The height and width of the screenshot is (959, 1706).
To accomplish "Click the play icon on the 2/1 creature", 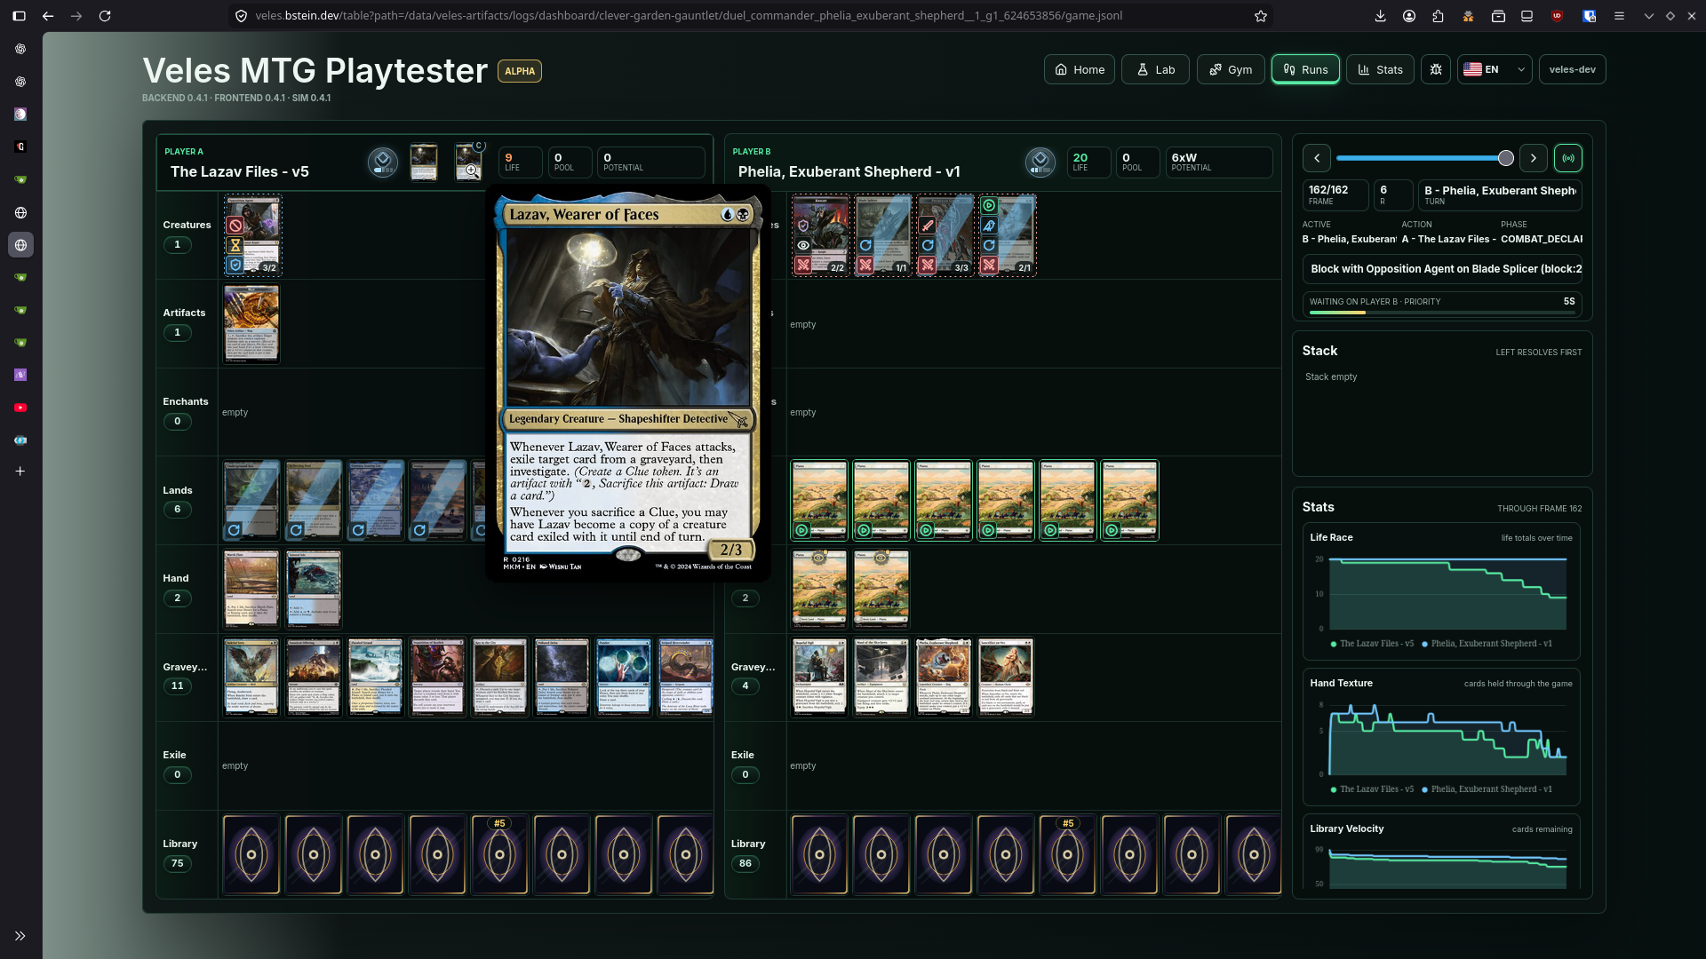I will [989, 206].
